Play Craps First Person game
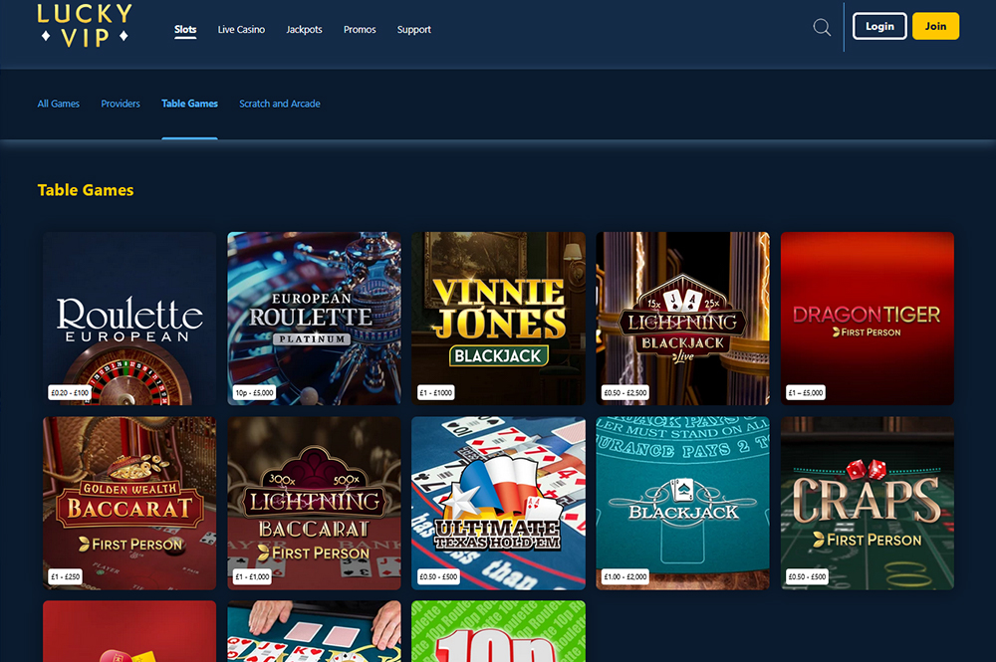This screenshot has height=662, width=996. tap(867, 503)
